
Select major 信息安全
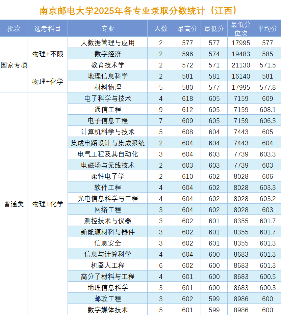tap(108, 243)
